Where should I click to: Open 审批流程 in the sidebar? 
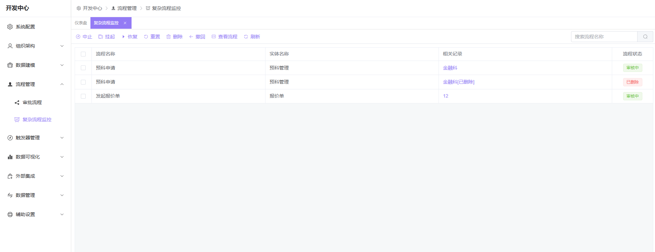32,102
